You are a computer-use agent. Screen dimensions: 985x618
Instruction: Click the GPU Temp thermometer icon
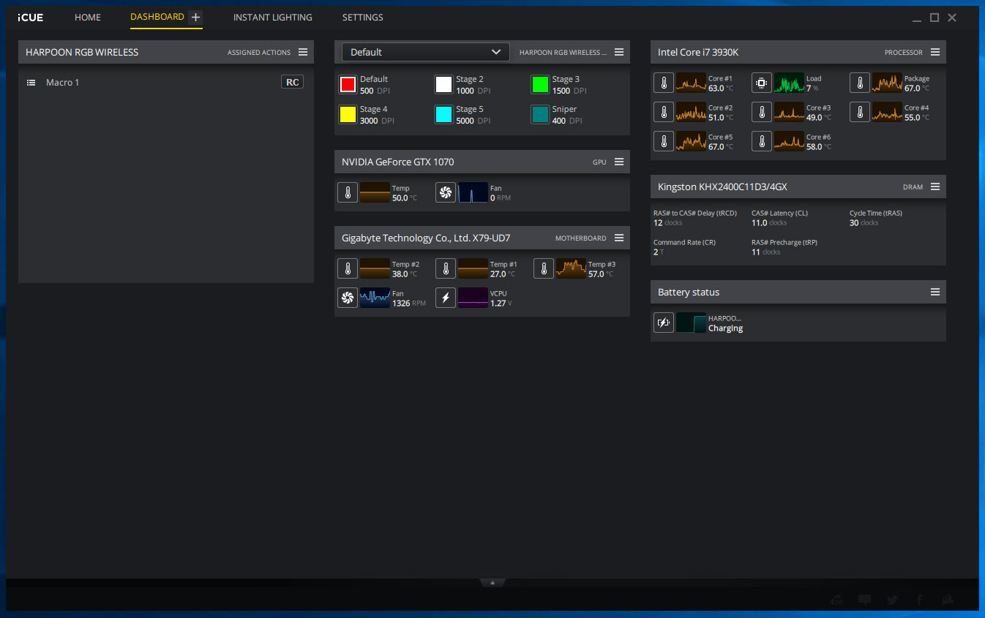tap(348, 192)
